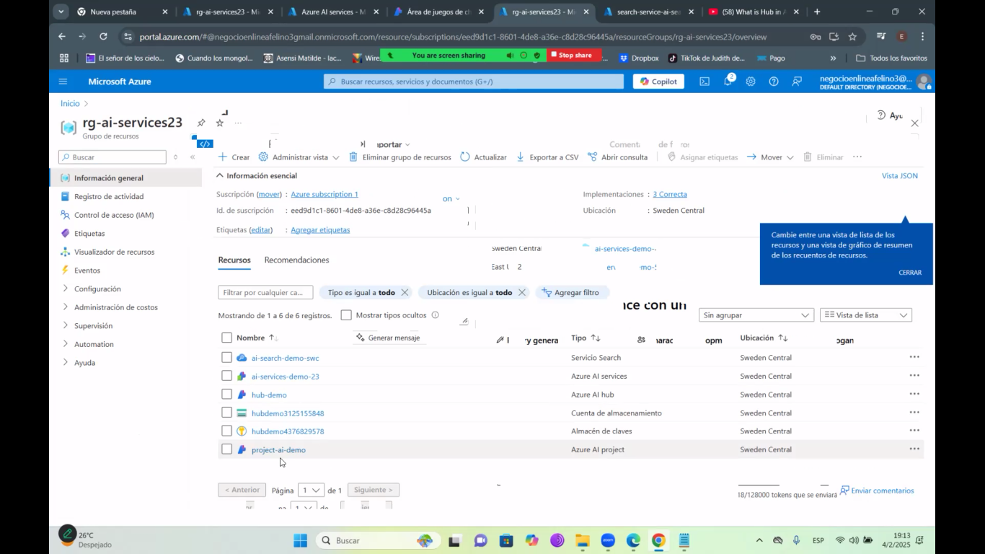This screenshot has height=554, width=985.
Task: Switch to the Recomendaciones tab
Action: pos(296,260)
